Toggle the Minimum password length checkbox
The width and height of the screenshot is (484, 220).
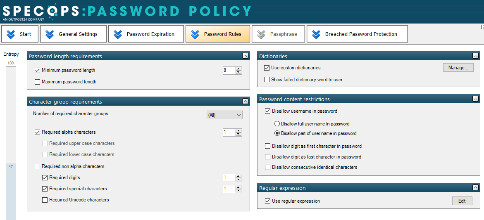point(37,70)
